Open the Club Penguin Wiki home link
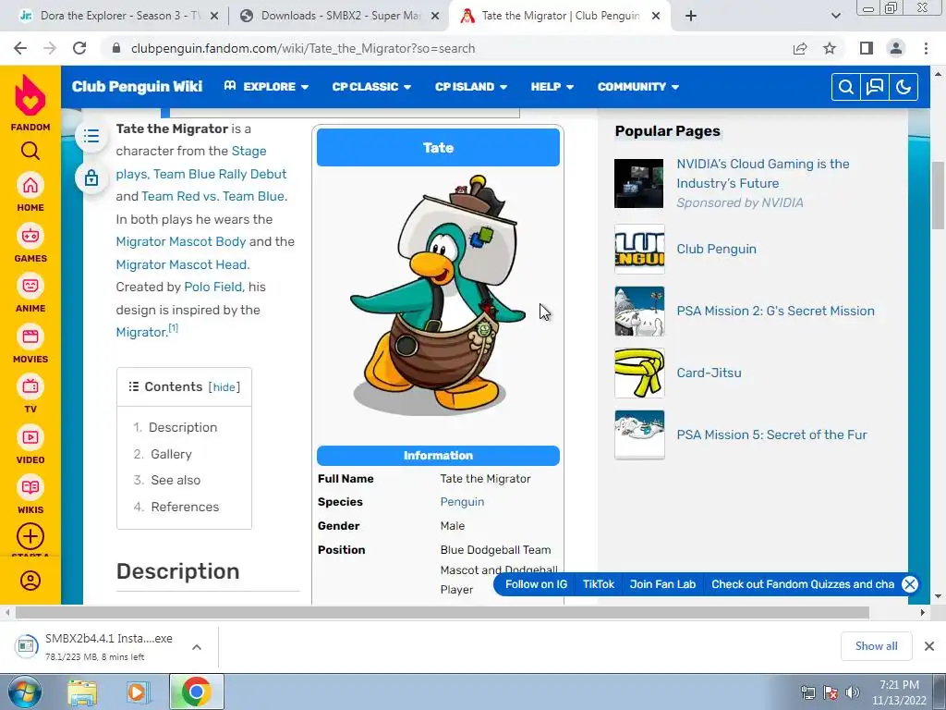The height and width of the screenshot is (710, 946). point(137,86)
